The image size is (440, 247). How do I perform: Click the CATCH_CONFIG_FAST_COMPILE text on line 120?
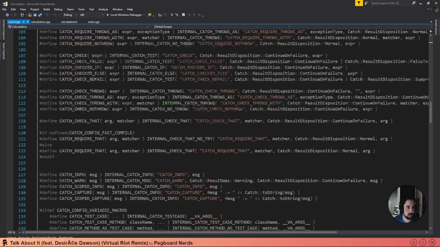coord(101,133)
